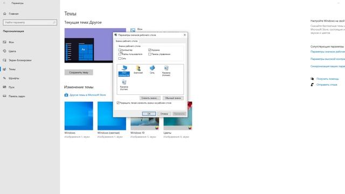Click the Получить помощь help icon
345x194 pixels.
click(x=312, y=79)
